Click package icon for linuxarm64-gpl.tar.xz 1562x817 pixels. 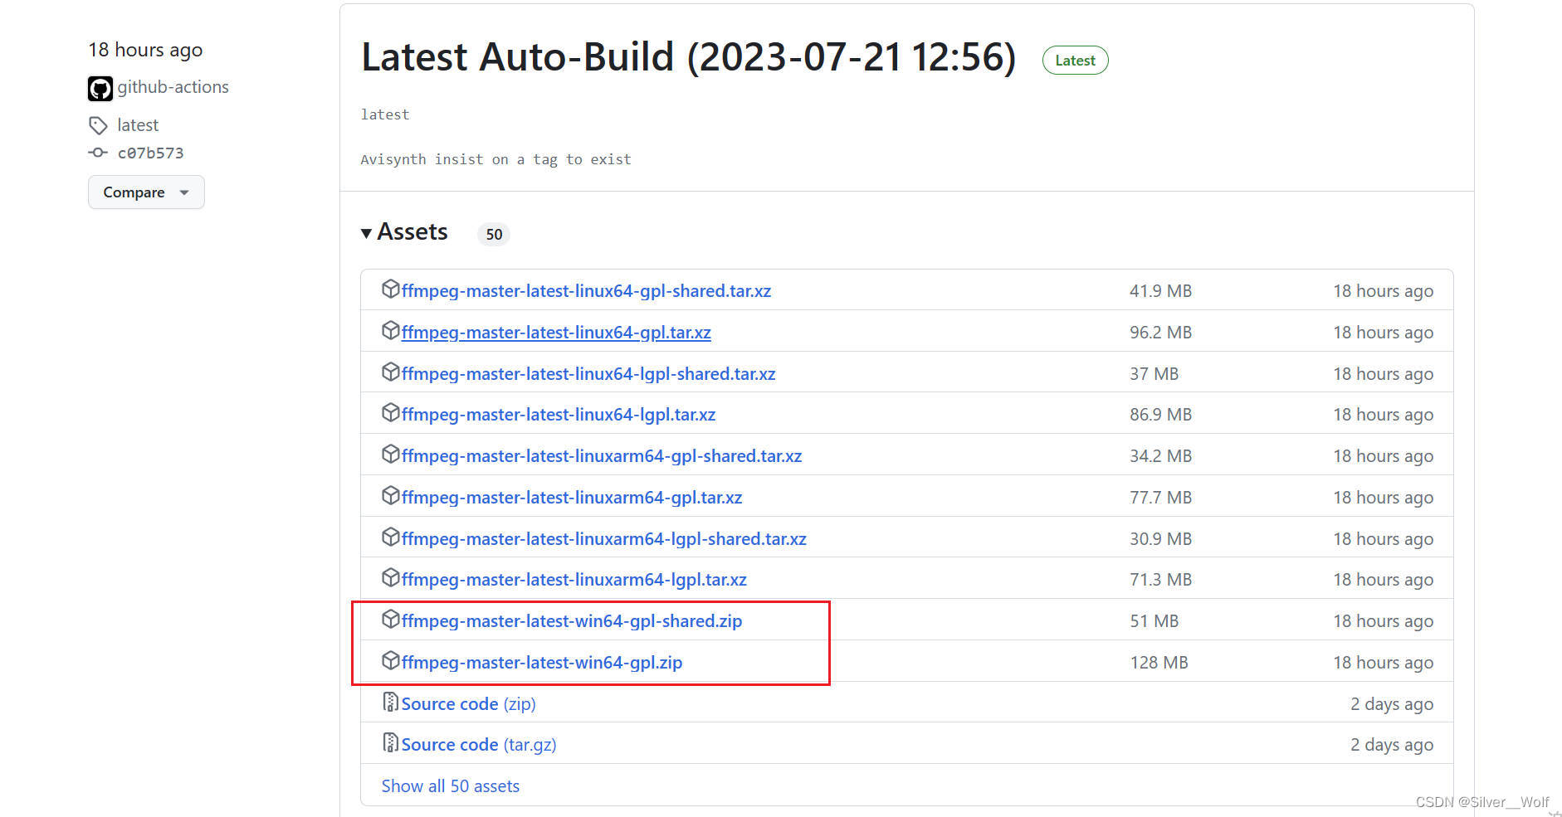click(x=391, y=495)
